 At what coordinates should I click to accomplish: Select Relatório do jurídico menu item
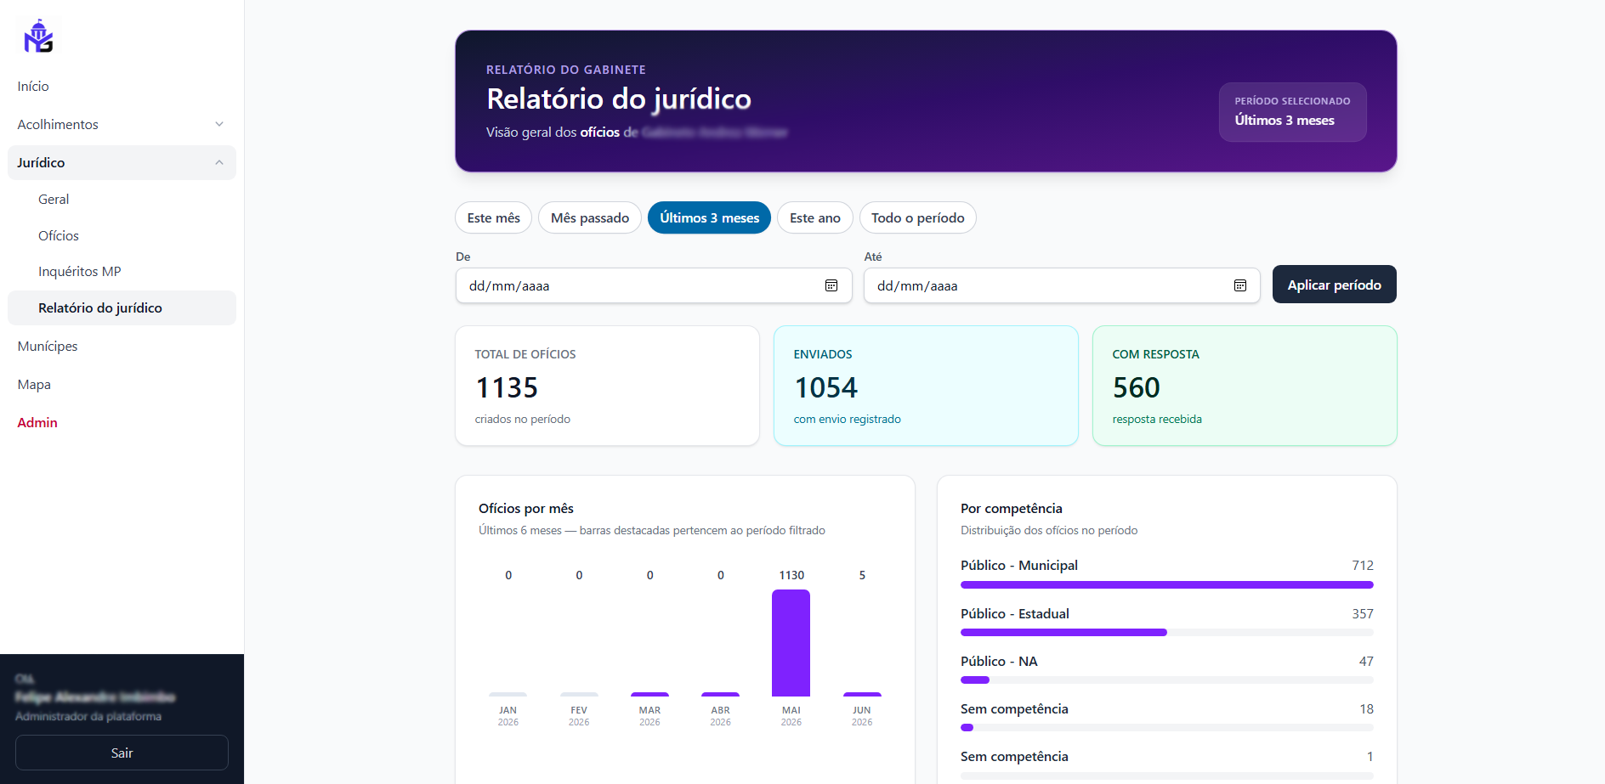click(122, 307)
